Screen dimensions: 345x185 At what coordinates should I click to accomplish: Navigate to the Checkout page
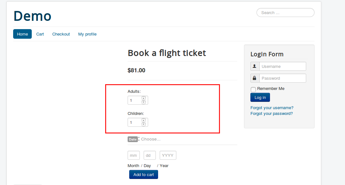click(61, 34)
